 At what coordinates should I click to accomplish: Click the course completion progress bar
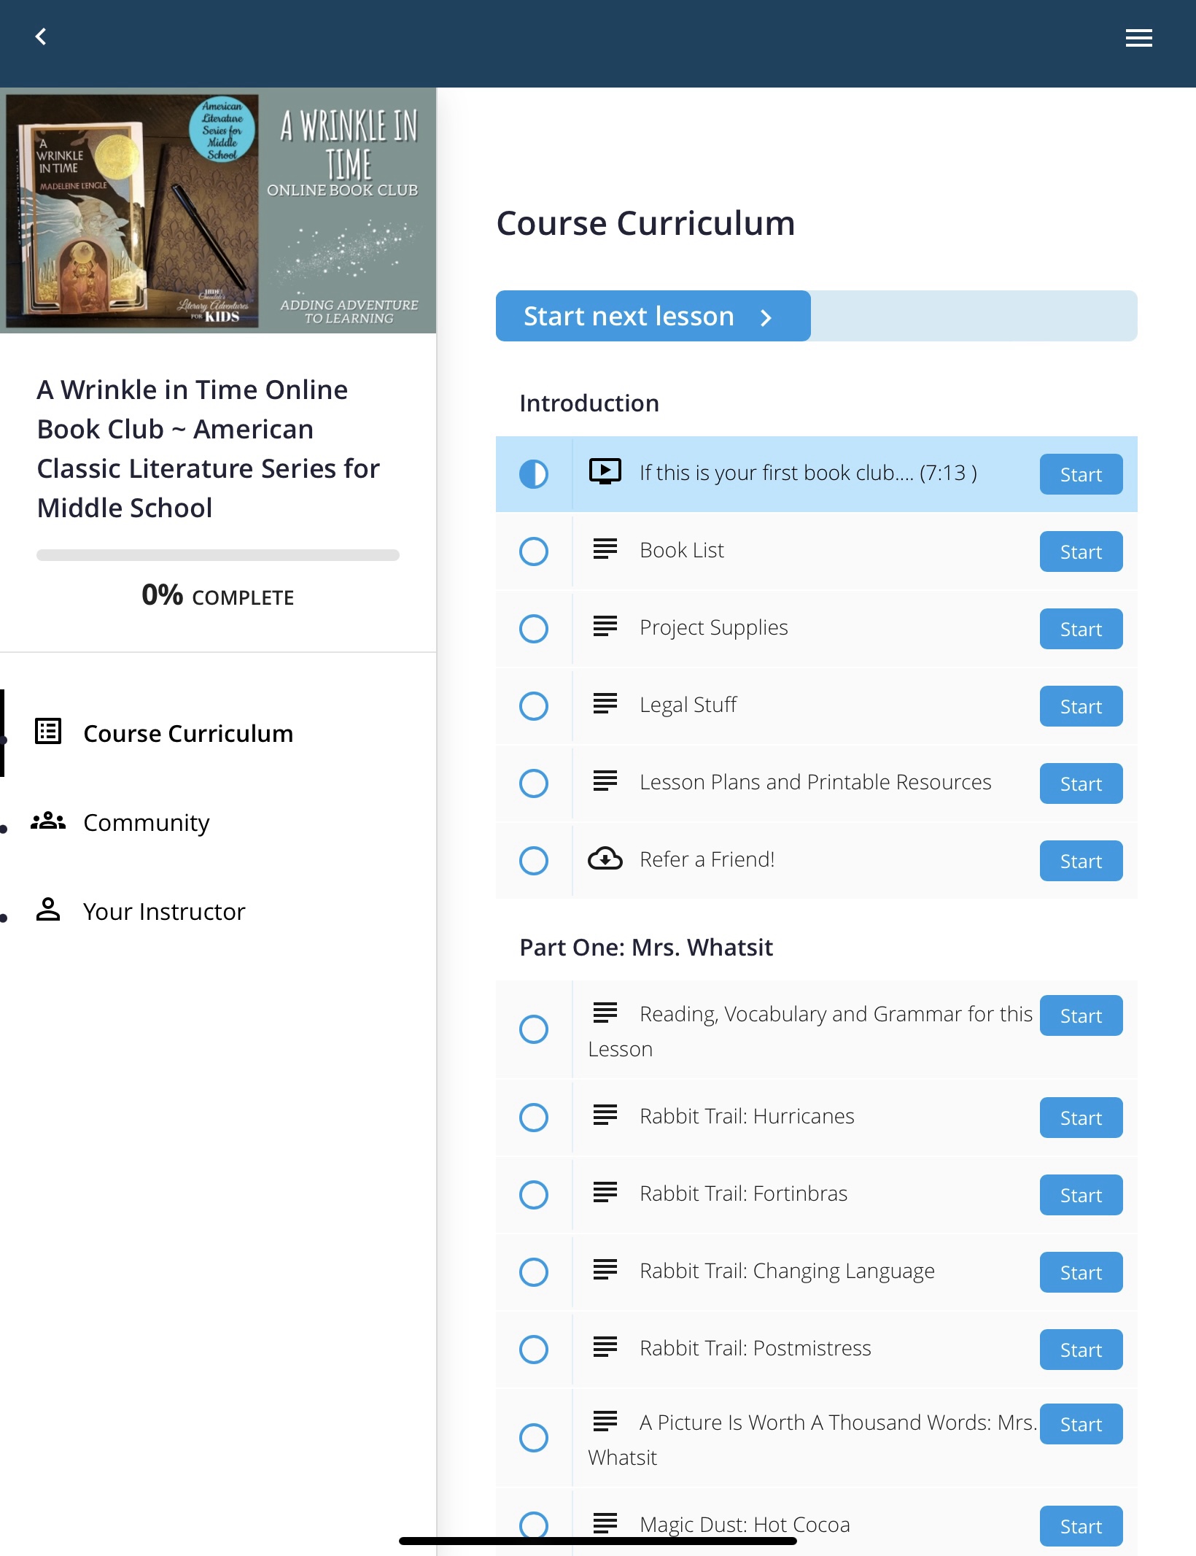[217, 555]
